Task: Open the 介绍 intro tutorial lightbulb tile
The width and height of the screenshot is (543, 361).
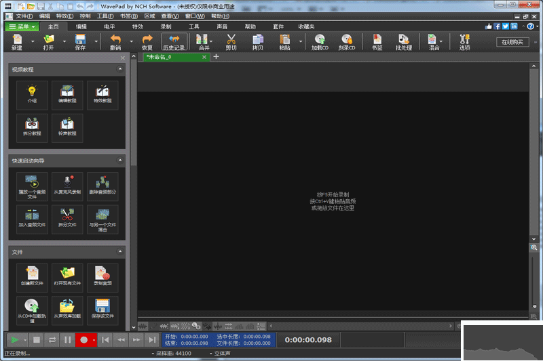Action: click(32, 95)
